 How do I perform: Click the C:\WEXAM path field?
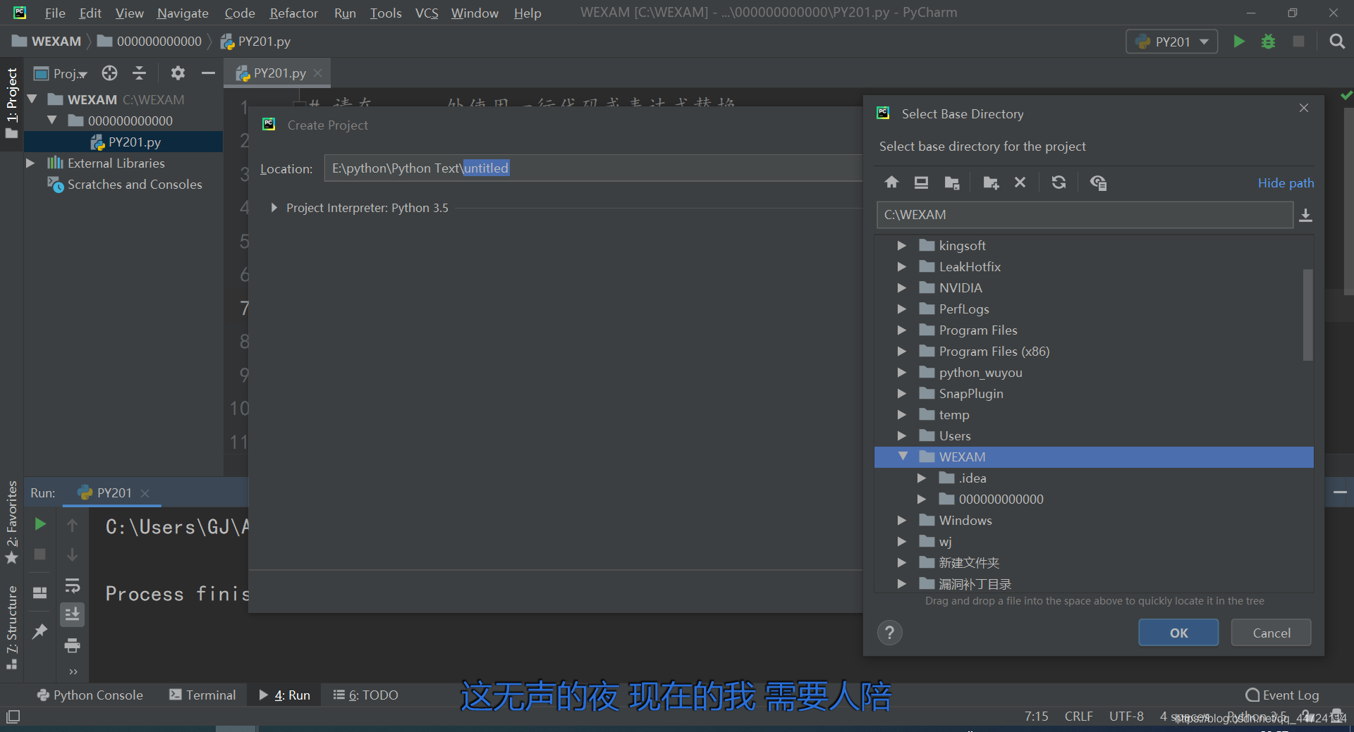tap(1084, 215)
